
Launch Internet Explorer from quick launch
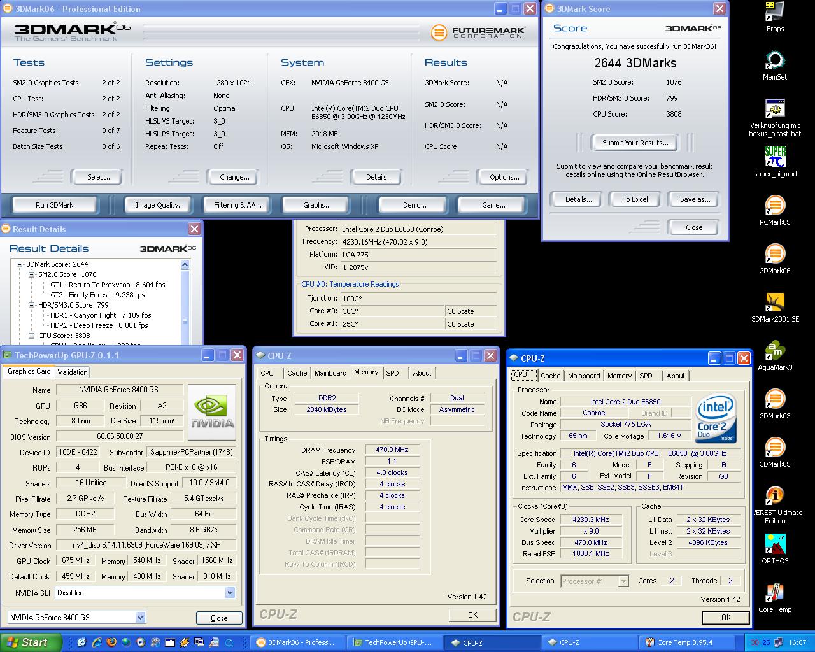coord(97,642)
